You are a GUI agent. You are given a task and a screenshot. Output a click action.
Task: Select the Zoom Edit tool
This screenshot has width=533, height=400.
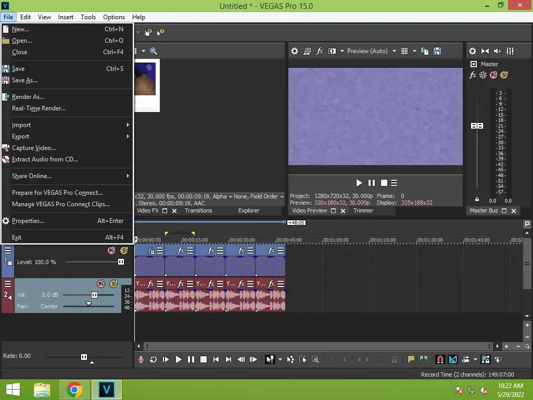(x=315, y=359)
